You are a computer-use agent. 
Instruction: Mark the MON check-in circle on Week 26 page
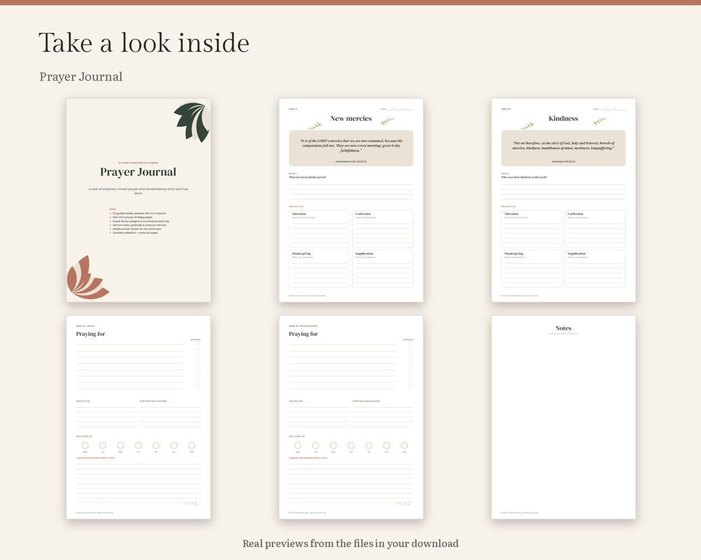(x=85, y=446)
